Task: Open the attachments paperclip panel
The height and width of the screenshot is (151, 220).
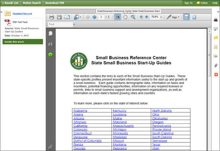Action: 51,147
